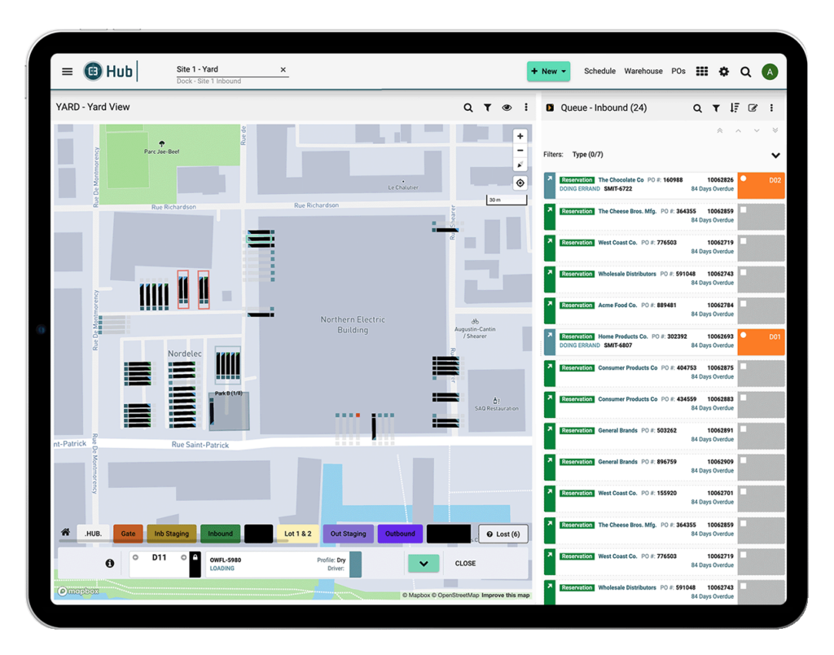Image resolution: width=834 pixels, height=655 pixels.
Task: Select the home icon on the yard dock bar
Action: [65, 533]
